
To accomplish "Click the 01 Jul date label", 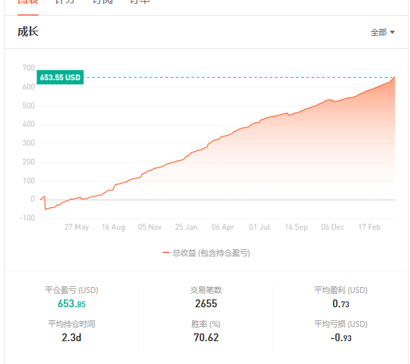I will 259,227.
